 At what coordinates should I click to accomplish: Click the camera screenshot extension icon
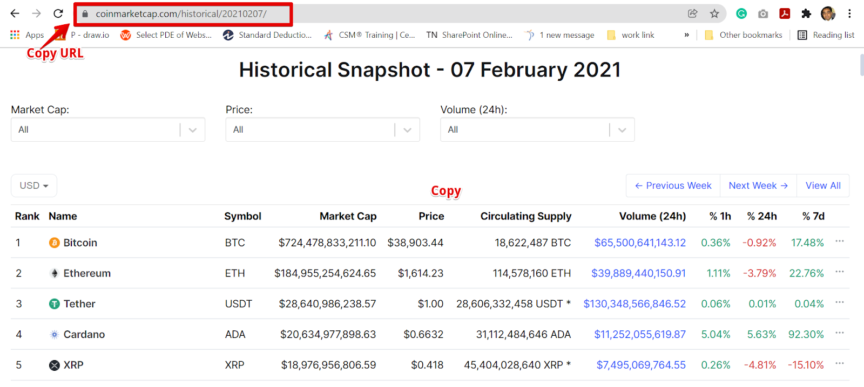pyautogui.click(x=763, y=13)
